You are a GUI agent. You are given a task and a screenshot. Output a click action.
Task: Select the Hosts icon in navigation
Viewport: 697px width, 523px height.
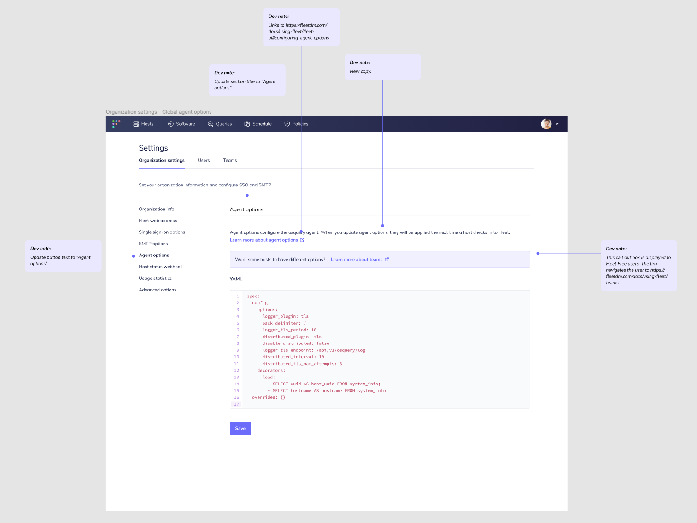point(136,123)
